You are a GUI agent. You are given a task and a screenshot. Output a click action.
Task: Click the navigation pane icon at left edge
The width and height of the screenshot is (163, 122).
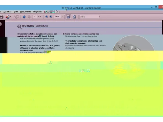1,24
